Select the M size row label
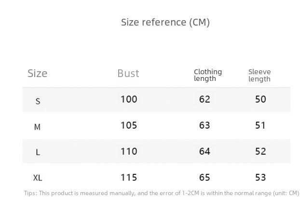Image resolution: width=300 pixels, height=210 pixels. pos(37,127)
